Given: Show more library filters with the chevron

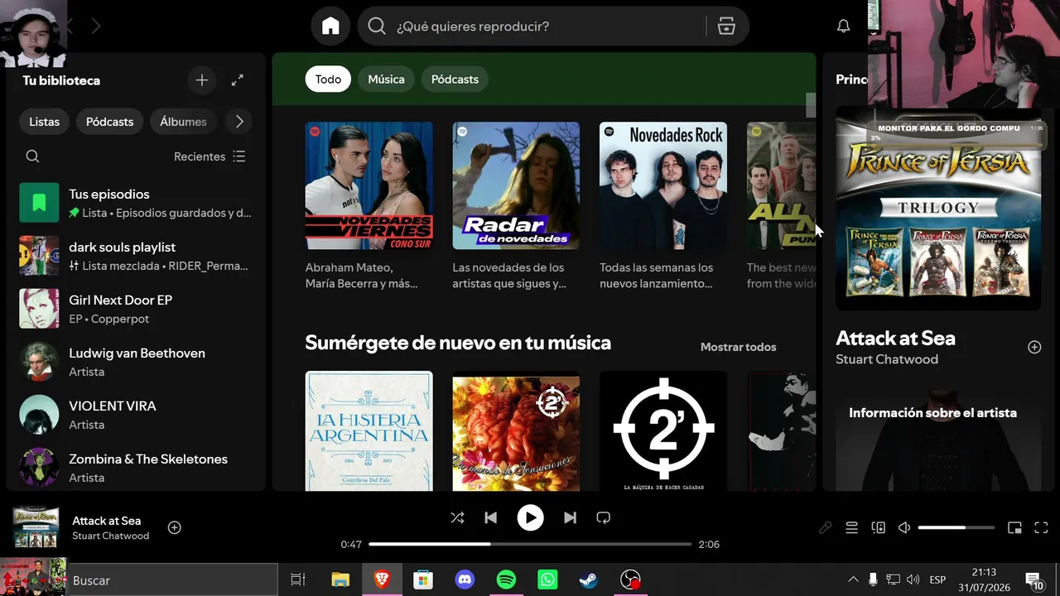Looking at the screenshot, I should pos(239,122).
